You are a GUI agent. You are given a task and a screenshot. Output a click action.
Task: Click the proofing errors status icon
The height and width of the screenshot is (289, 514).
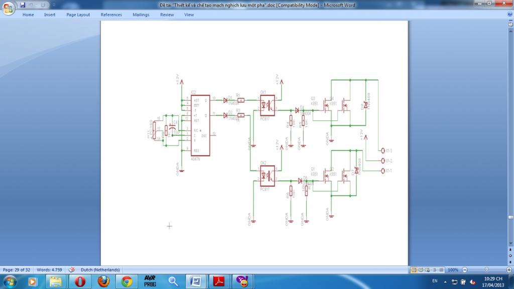pyautogui.click(x=72, y=269)
